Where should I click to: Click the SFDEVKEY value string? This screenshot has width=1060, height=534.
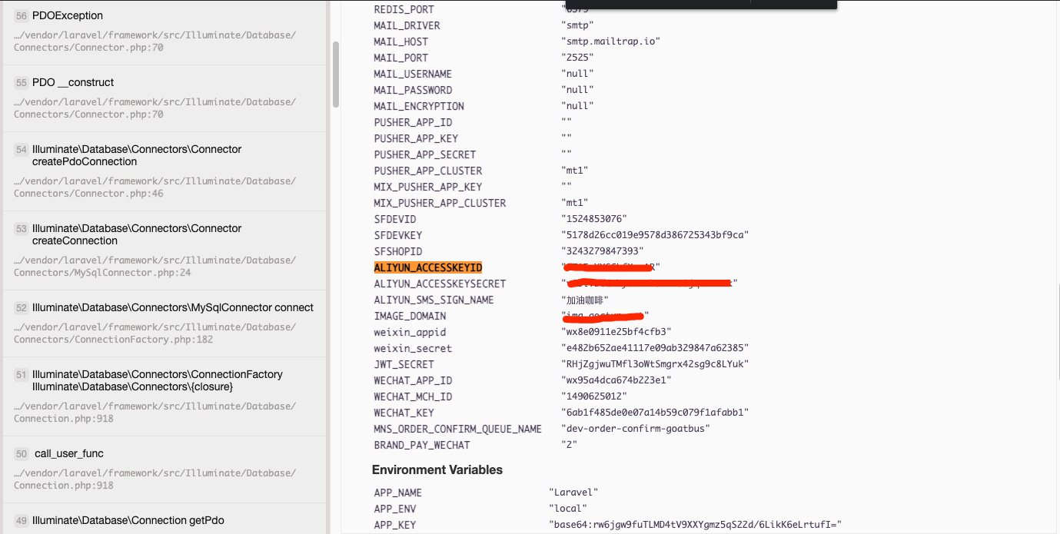click(655, 235)
